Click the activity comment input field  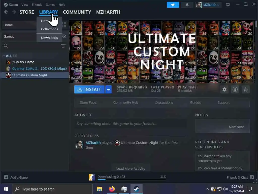131,124
